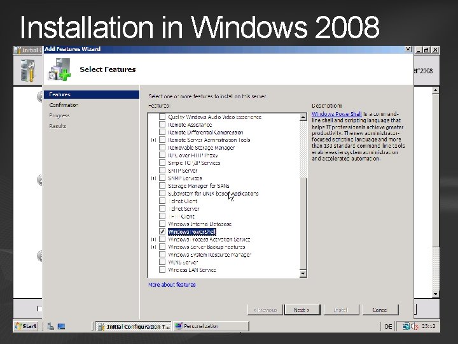
Task: Open the More about features link
Action: tap(172, 284)
